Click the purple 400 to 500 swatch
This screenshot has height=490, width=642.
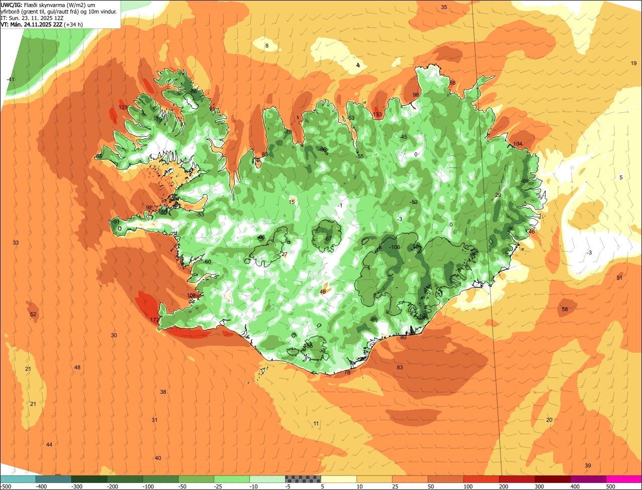[588, 479]
